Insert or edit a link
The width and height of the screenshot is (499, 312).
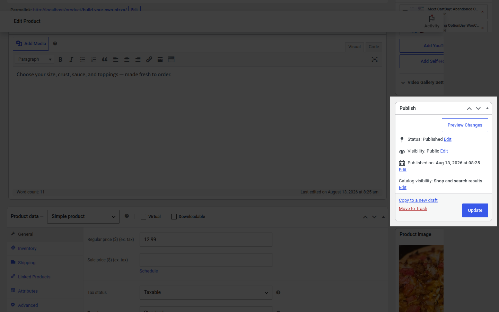coord(149,60)
